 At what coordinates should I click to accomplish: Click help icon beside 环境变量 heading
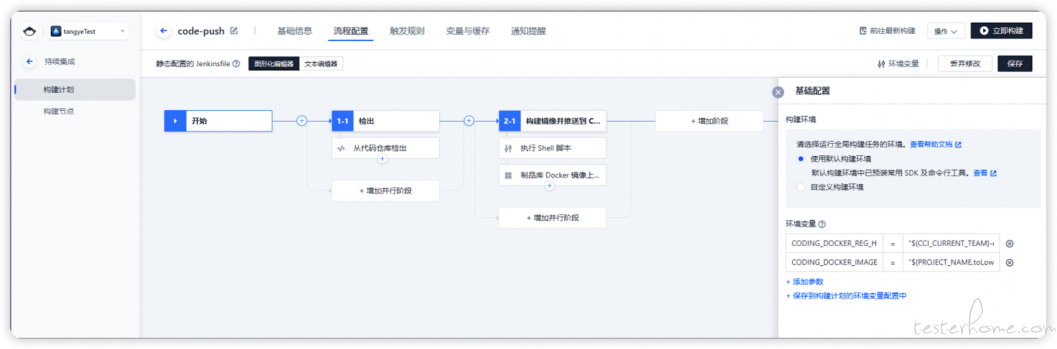(822, 224)
